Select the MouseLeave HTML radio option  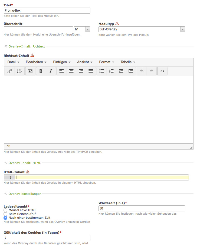pos(5,210)
